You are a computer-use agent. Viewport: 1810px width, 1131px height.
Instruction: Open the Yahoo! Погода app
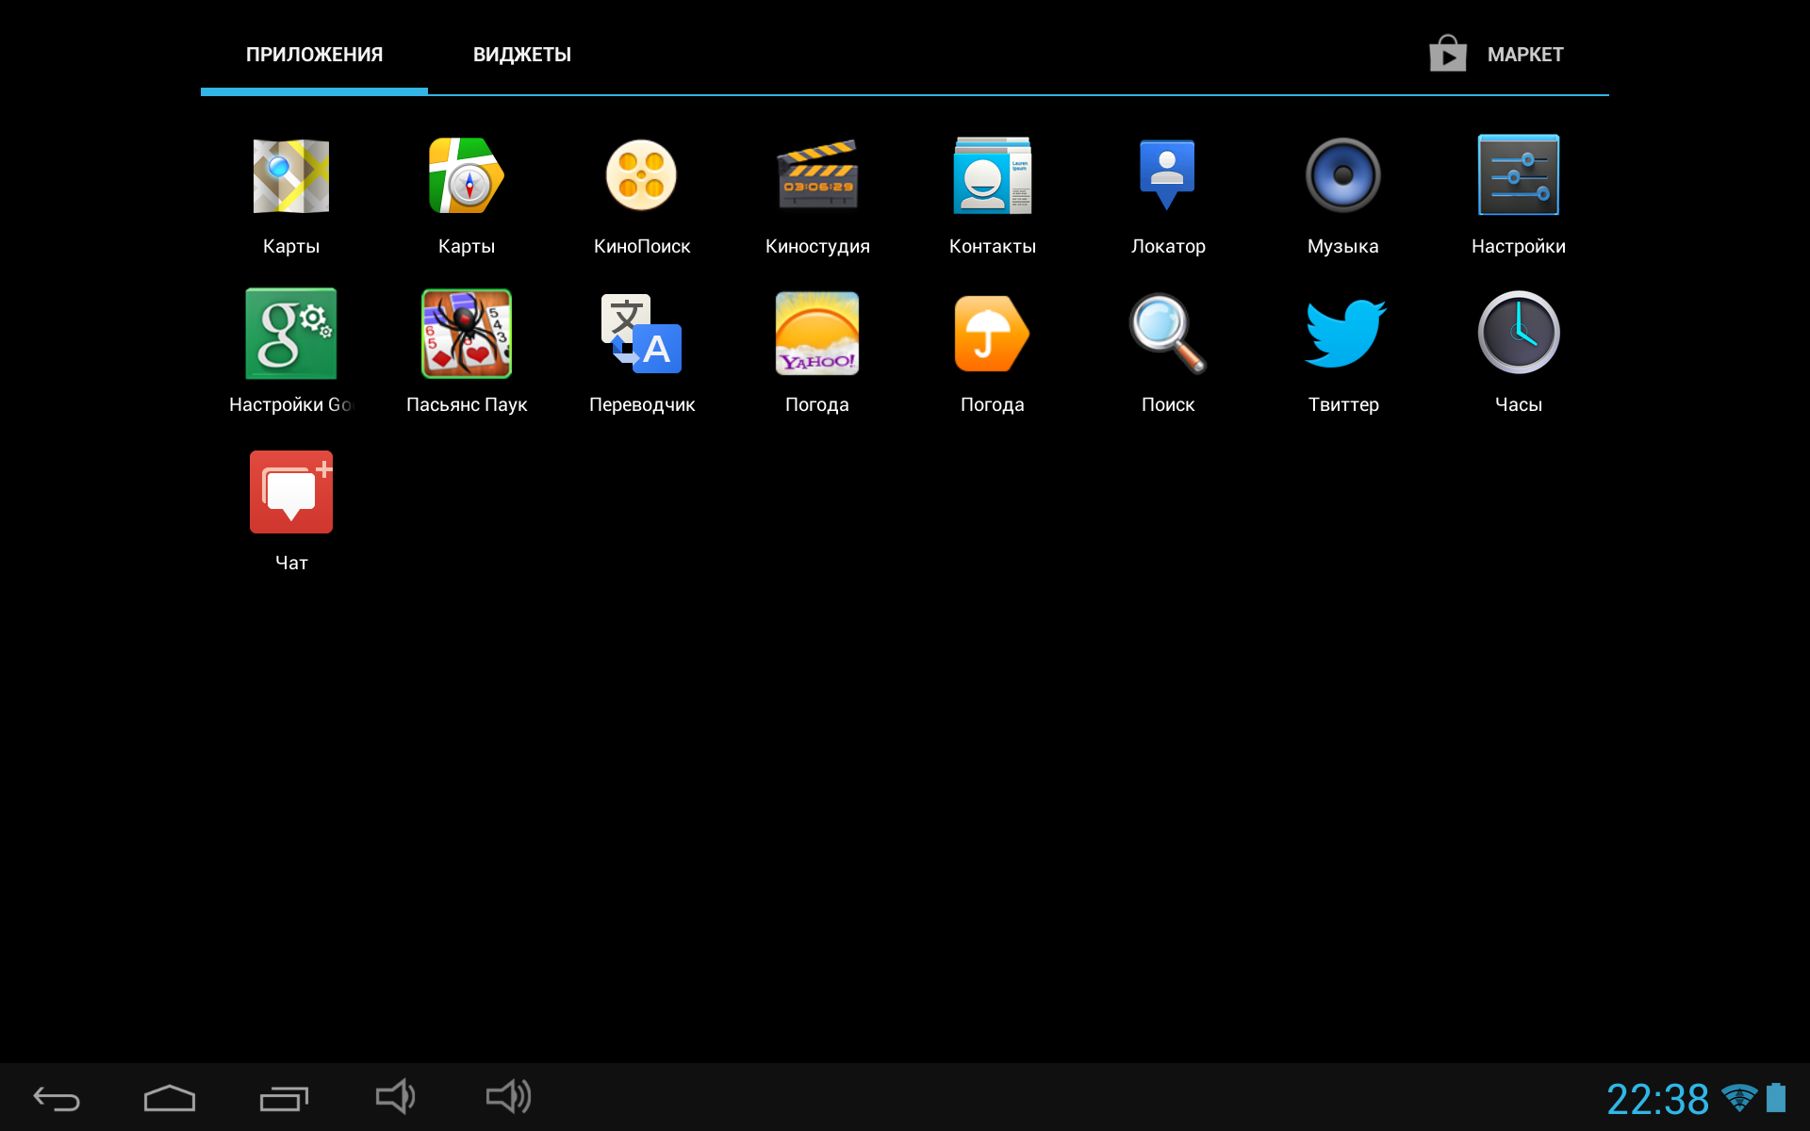tap(817, 334)
